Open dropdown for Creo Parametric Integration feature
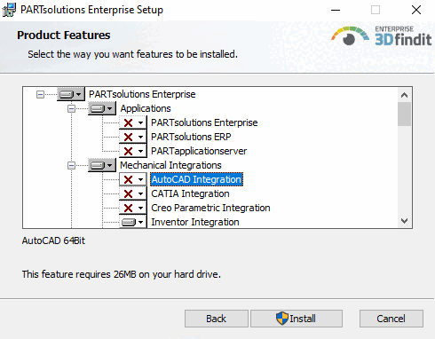 coord(140,208)
